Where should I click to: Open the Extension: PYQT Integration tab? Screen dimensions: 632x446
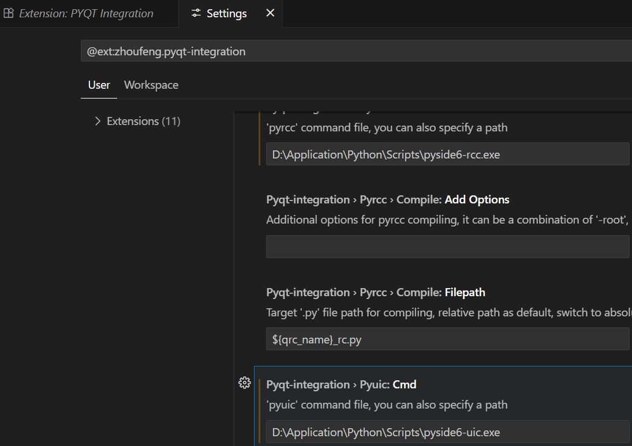click(x=86, y=13)
